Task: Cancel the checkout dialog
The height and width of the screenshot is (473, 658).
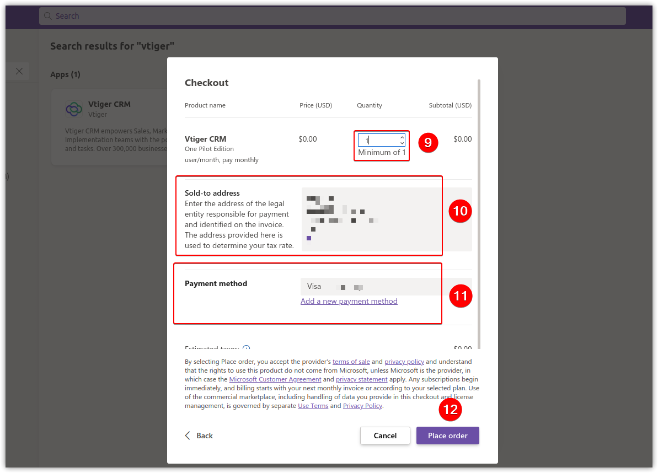Action: pyautogui.click(x=385, y=436)
